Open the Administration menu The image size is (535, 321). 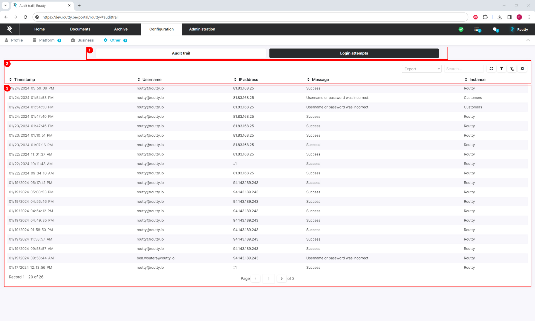202,29
